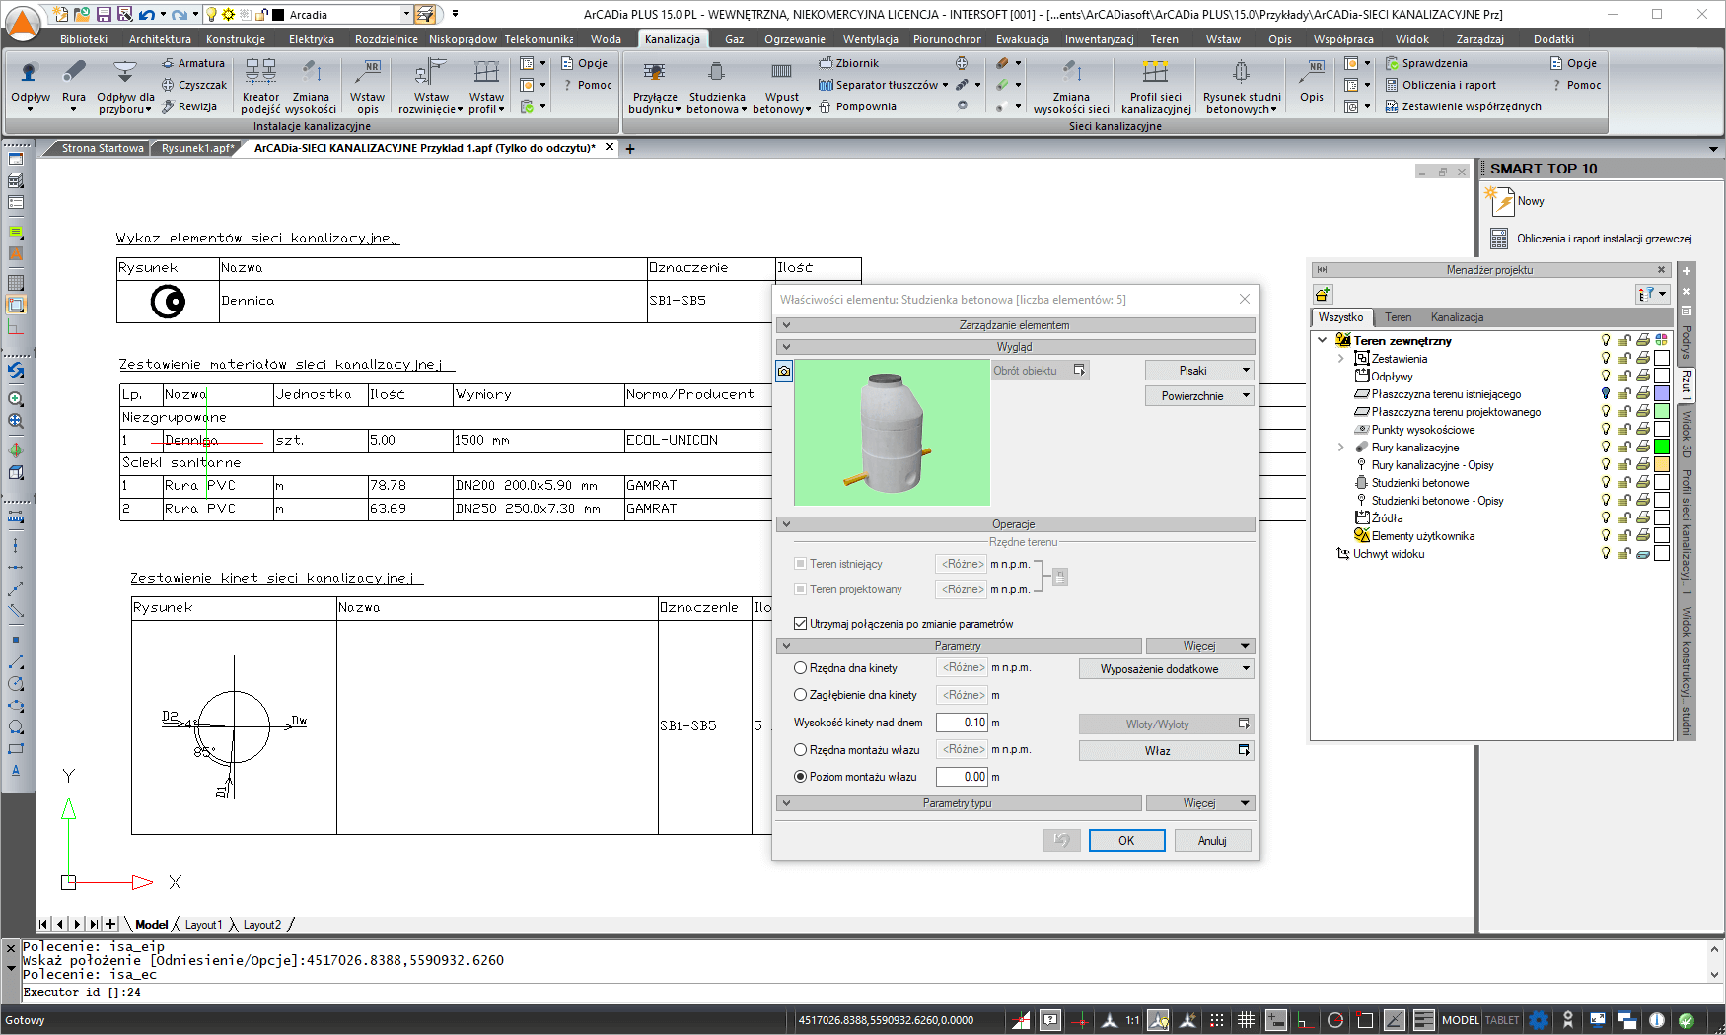Open Obliczenia i raport
Viewport: 1726px width, 1035px height.
[1440, 85]
